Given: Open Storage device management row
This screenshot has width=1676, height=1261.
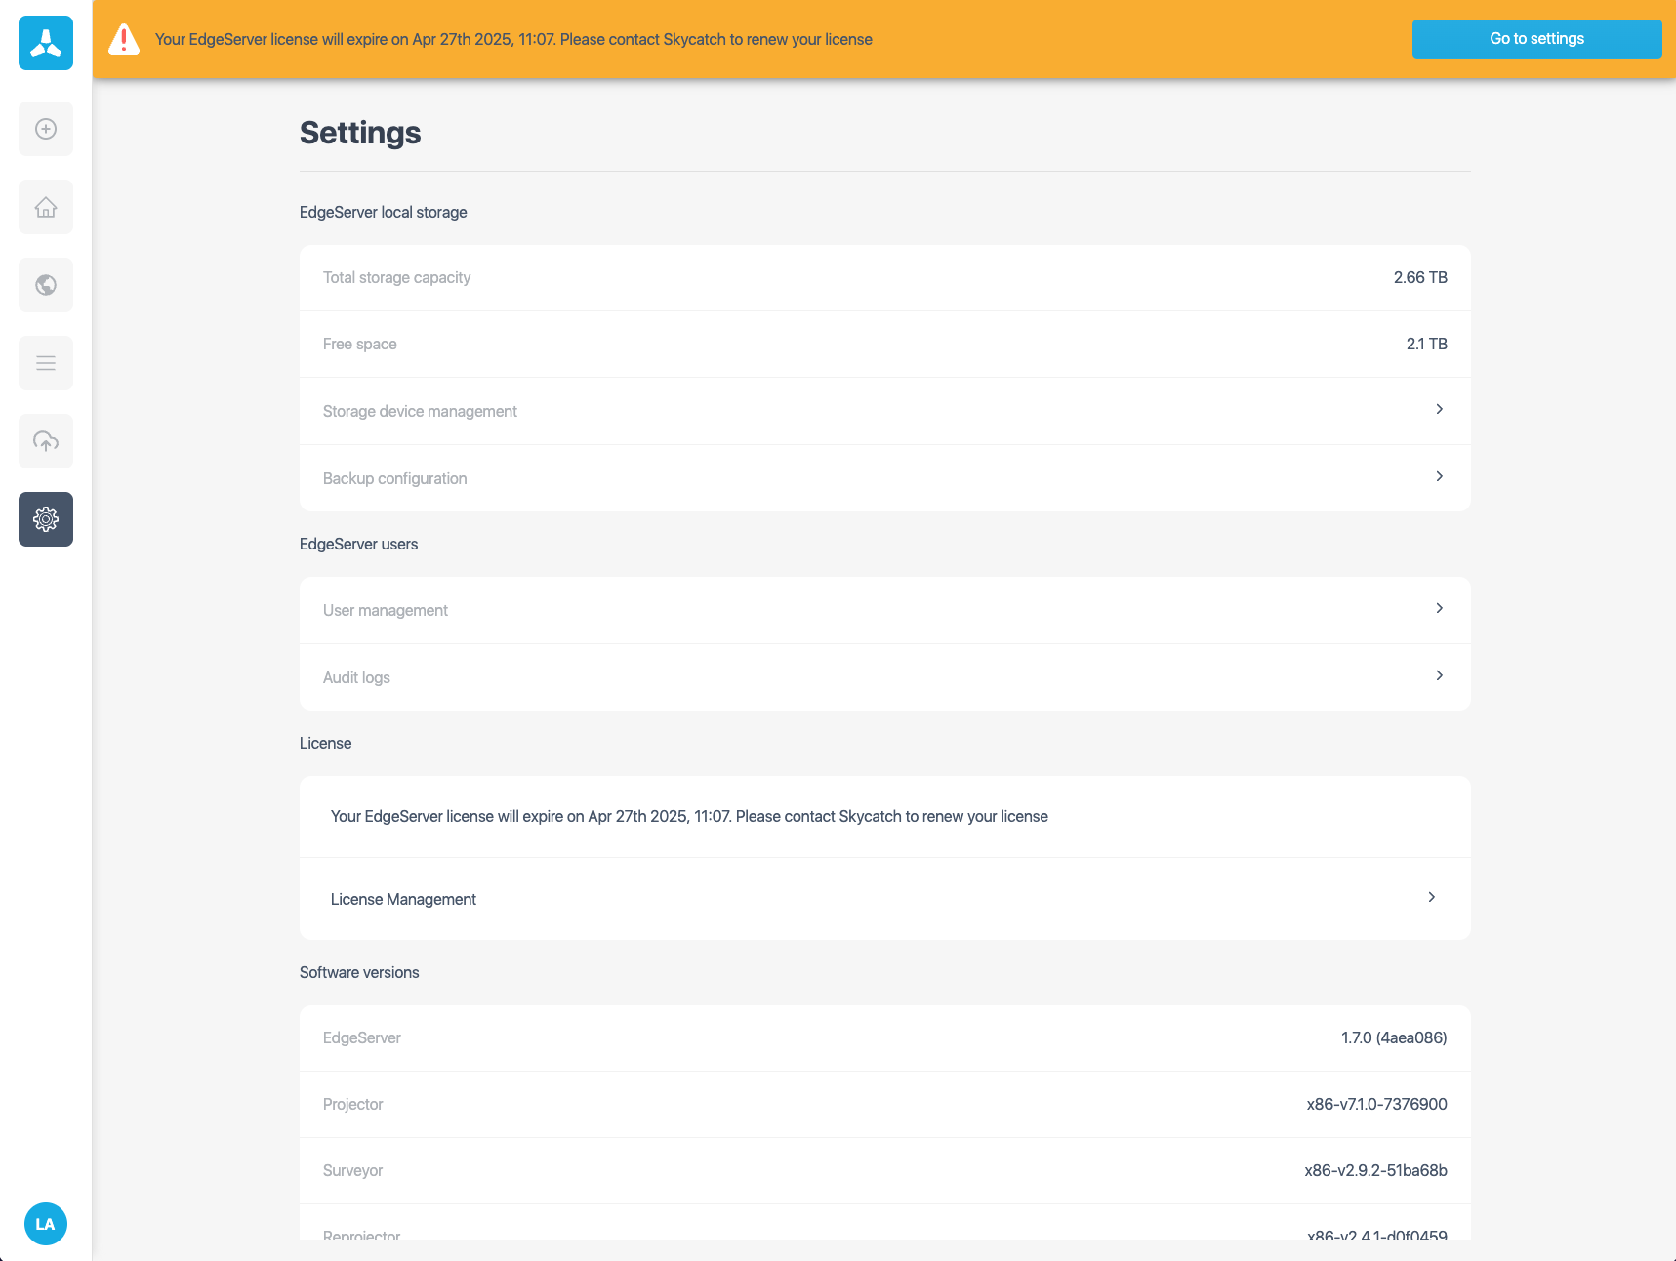Looking at the screenshot, I should (885, 411).
